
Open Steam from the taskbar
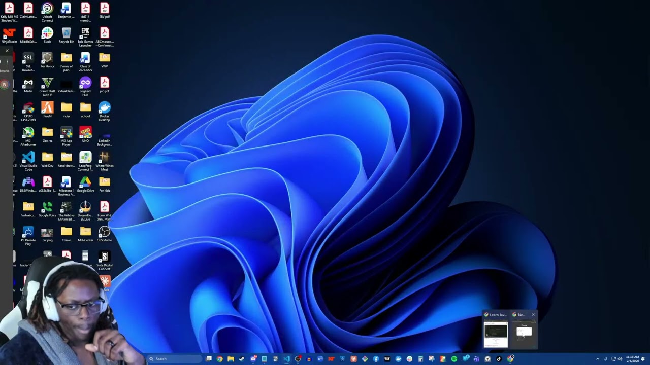242,359
